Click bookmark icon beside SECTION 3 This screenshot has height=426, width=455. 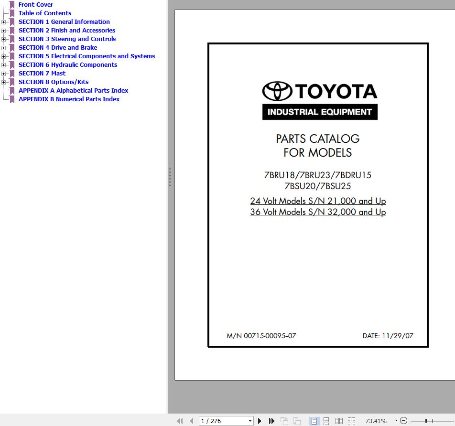[x=12, y=39]
